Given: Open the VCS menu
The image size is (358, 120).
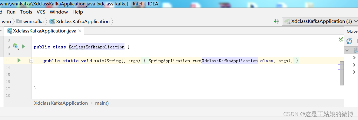Looking at the screenshot, I should point(41,12).
